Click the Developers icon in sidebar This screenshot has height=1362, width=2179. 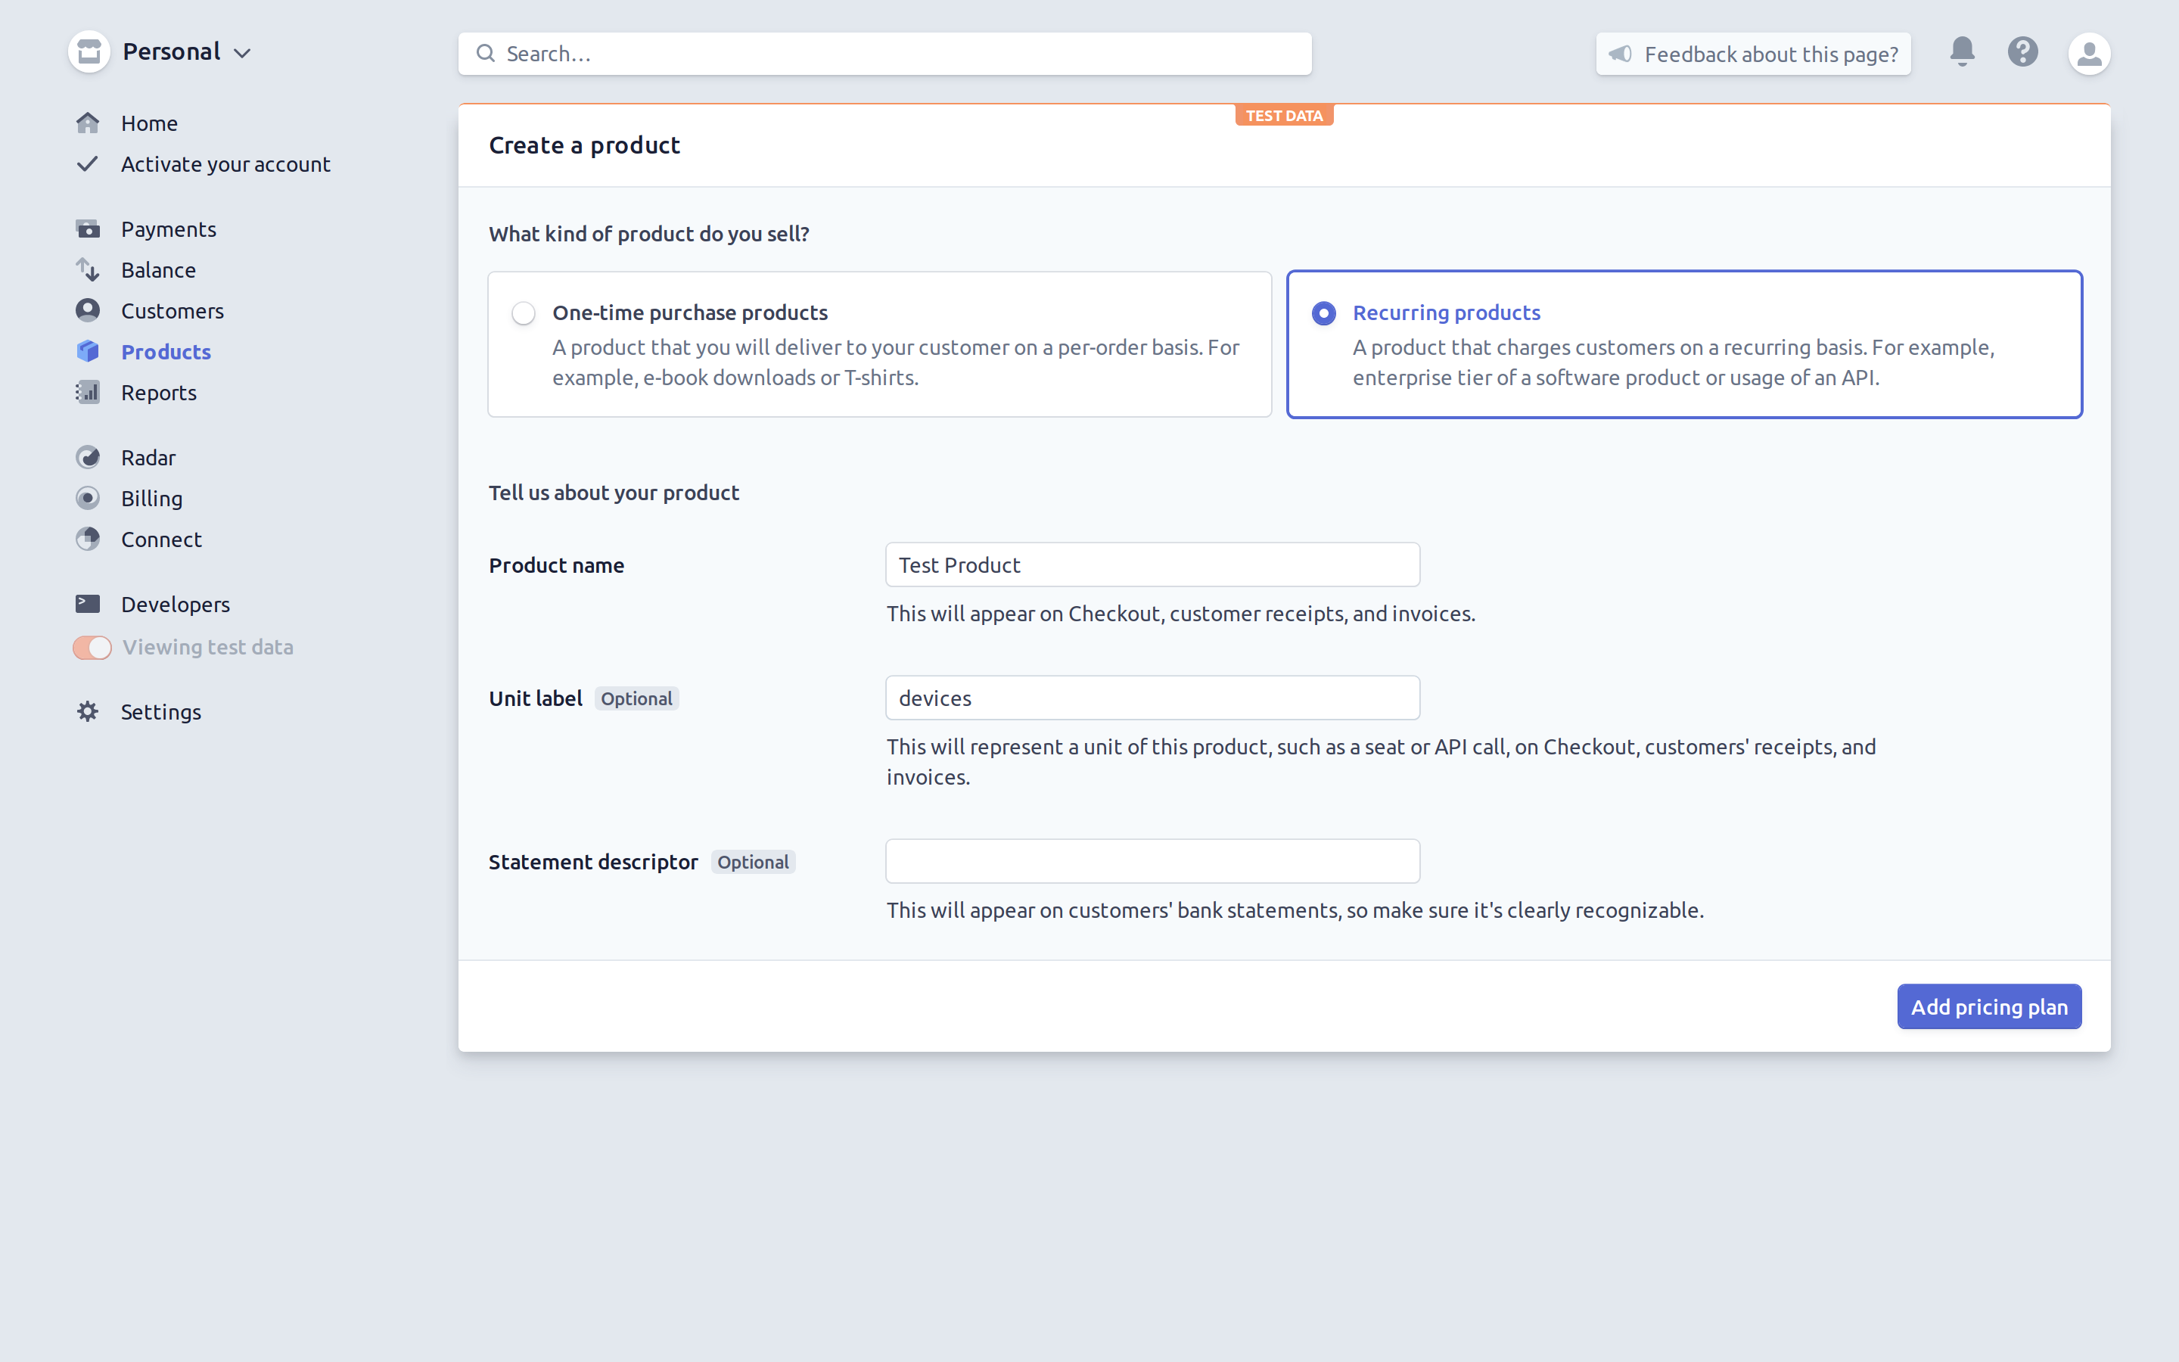(x=88, y=604)
